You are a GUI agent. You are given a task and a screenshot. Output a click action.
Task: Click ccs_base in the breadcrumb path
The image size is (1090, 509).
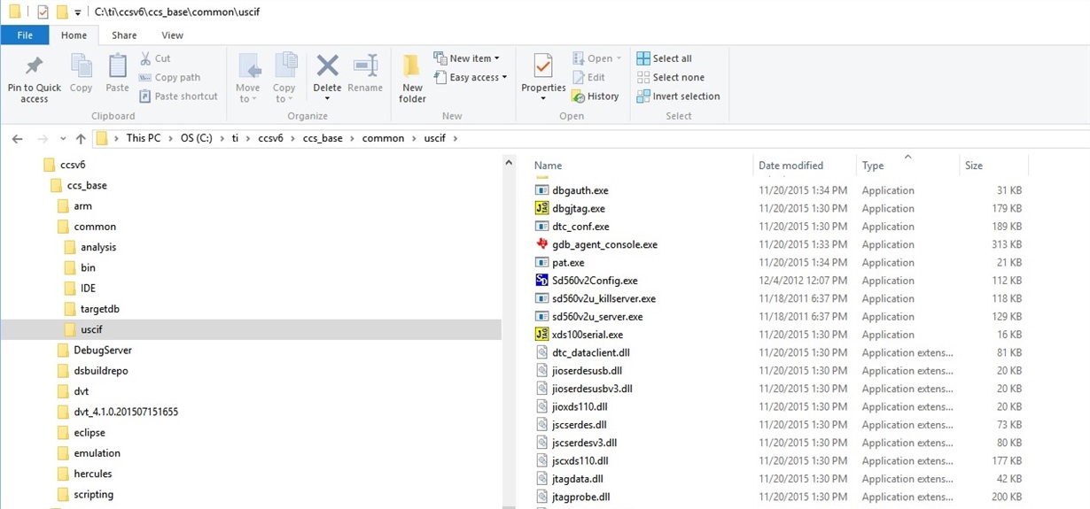323,138
